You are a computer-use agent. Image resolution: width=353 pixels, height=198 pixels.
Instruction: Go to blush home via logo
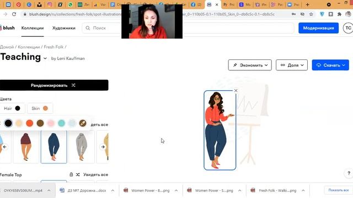pos(7,28)
